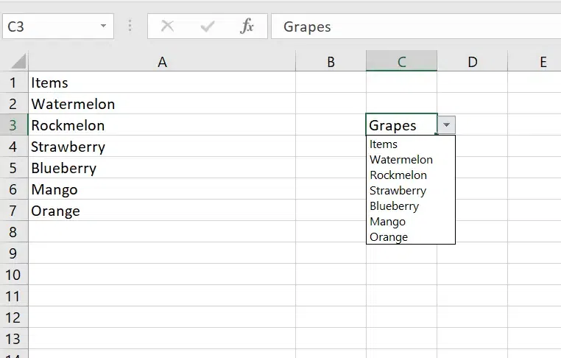
Task: Click cell A7 containing Orange
Action: pos(56,211)
